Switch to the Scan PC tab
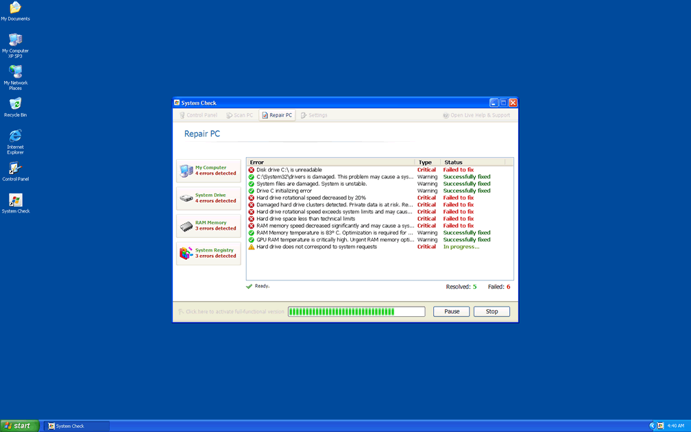 click(x=240, y=115)
